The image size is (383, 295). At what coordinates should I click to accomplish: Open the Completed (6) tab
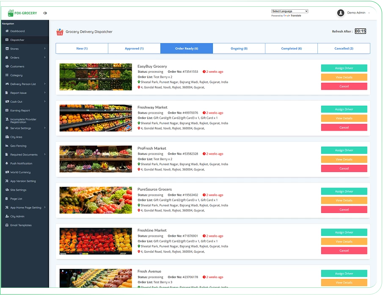[x=292, y=48]
